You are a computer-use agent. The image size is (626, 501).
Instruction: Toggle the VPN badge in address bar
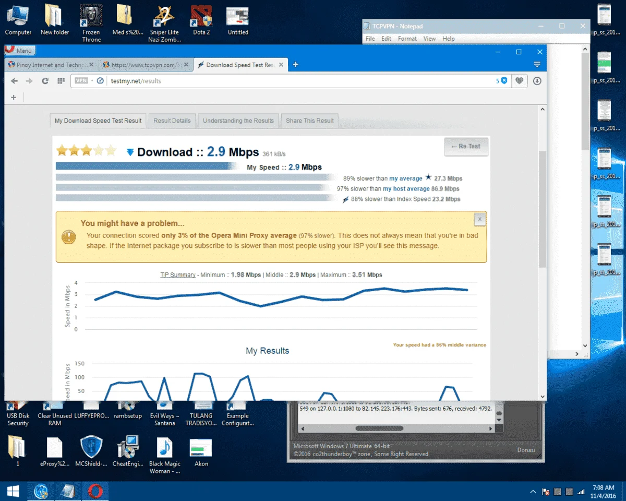pyautogui.click(x=81, y=81)
